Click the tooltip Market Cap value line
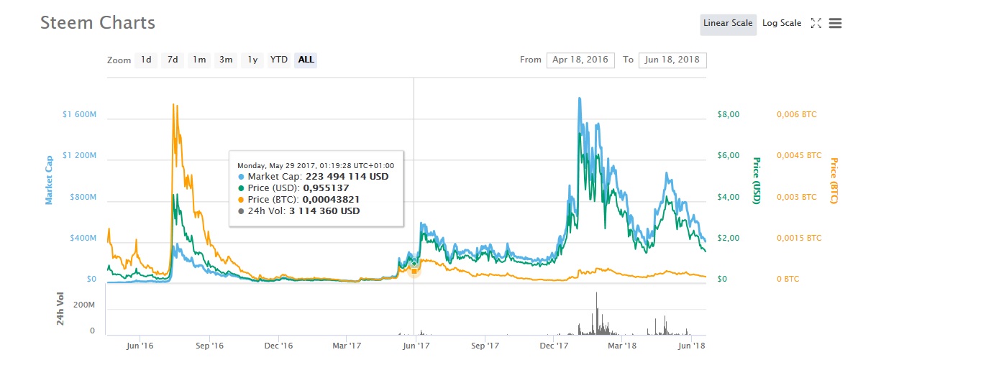 tap(313, 177)
